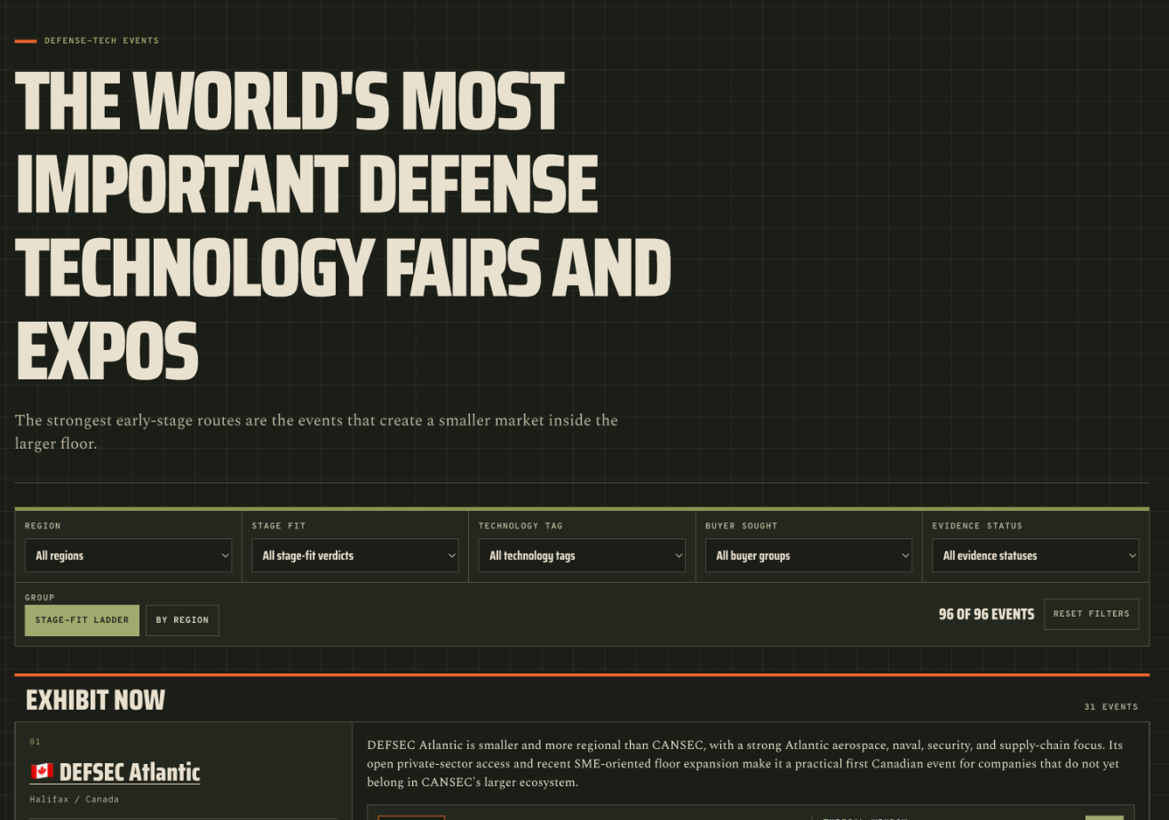1169x820 pixels.
Task: Click the 'Exhibit Now' section heading
Action: coord(95,700)
